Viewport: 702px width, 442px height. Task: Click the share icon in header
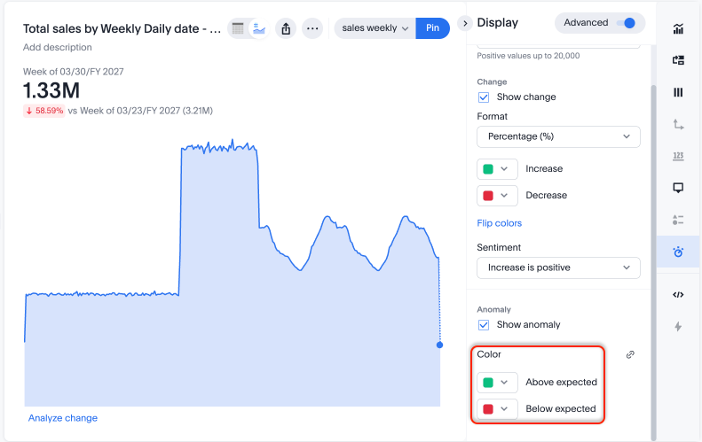pos(286,28)
